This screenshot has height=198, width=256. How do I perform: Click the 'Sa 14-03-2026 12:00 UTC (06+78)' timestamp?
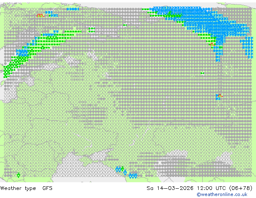tap(199, 188)
